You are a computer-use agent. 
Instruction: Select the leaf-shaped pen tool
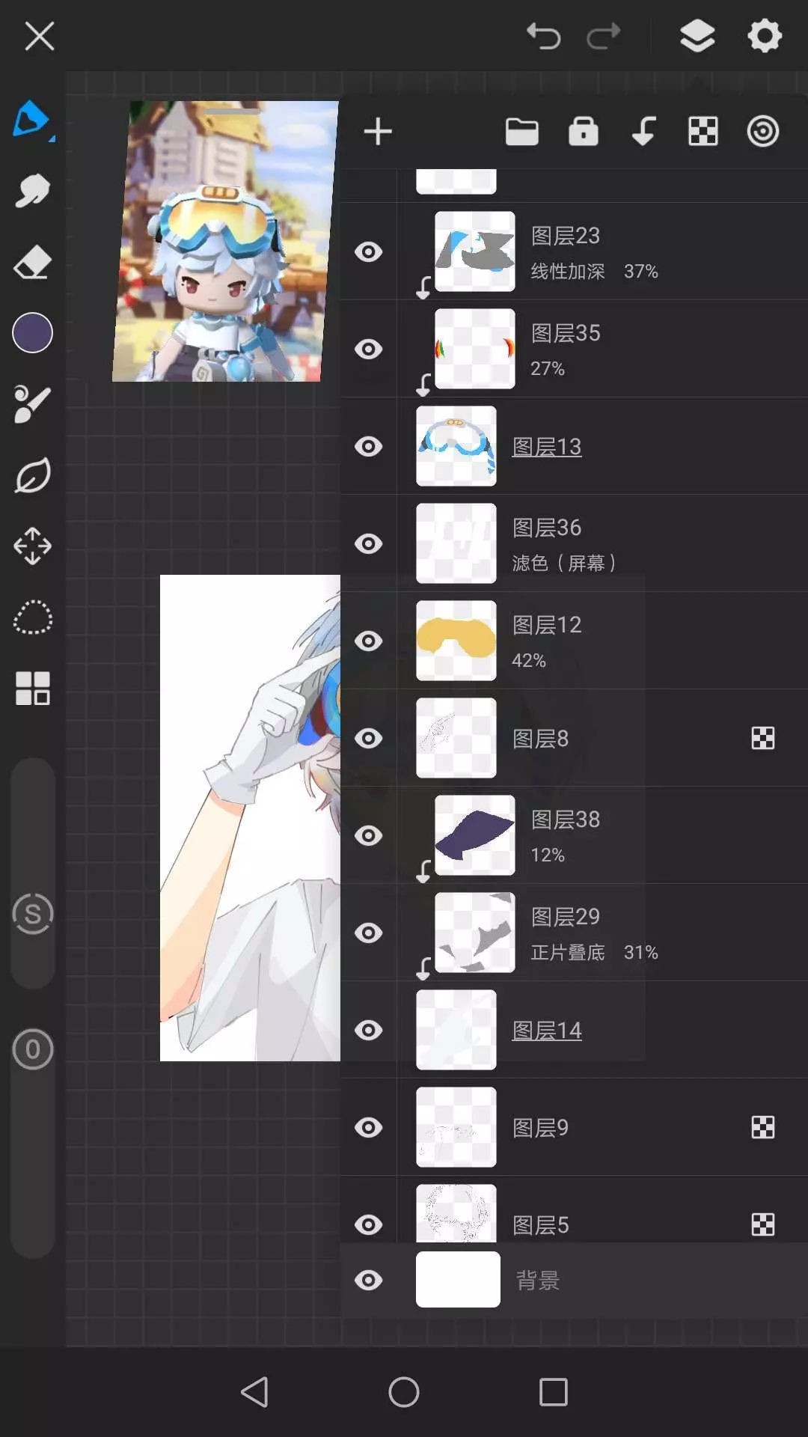tap(32, 475)
